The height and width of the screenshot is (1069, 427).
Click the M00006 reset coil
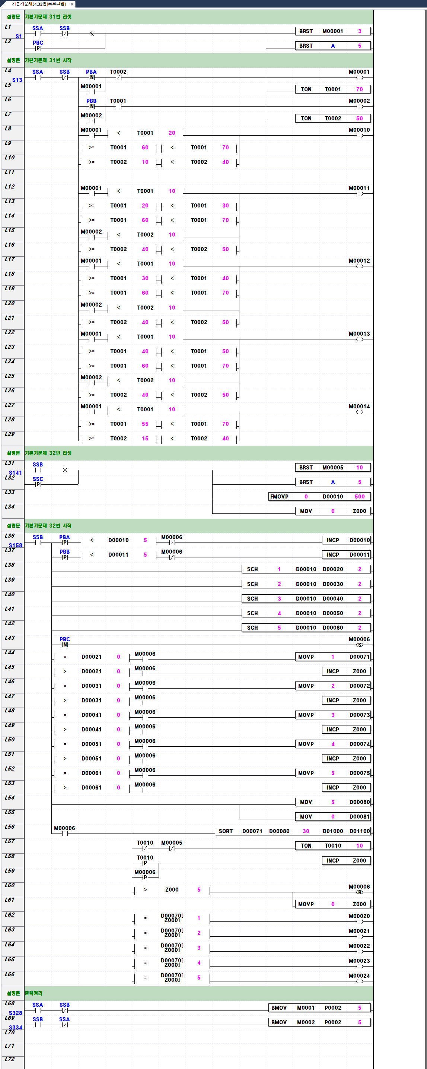pos(359,892)
